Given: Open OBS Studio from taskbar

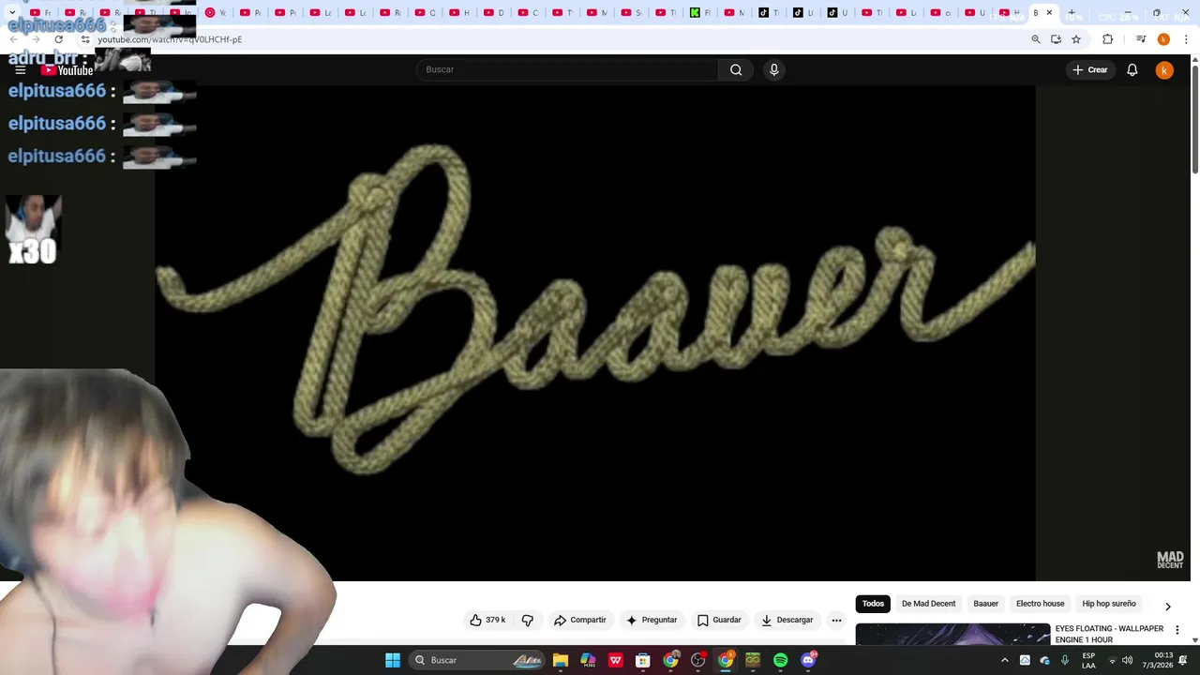Looking at the screenshot, I should coord(698,660).
